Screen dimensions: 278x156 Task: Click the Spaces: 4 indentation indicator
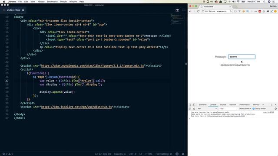[120, 154]
